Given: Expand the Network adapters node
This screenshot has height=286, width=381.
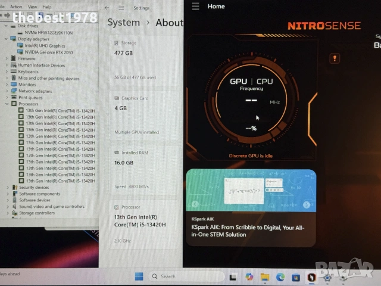Looking at the screenshot, I should click(x=7, y=91).
